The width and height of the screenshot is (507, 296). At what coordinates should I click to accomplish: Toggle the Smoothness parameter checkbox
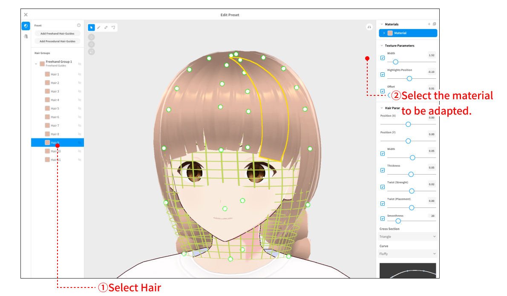click(383, 218)
